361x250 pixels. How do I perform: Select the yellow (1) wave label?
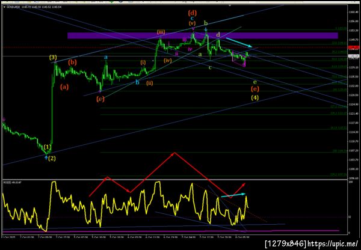(47, 147)
